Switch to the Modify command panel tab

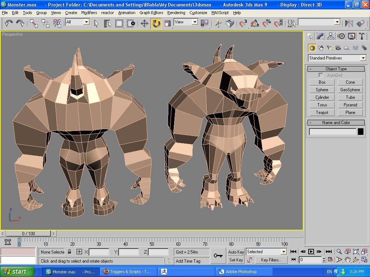point(320,36)
